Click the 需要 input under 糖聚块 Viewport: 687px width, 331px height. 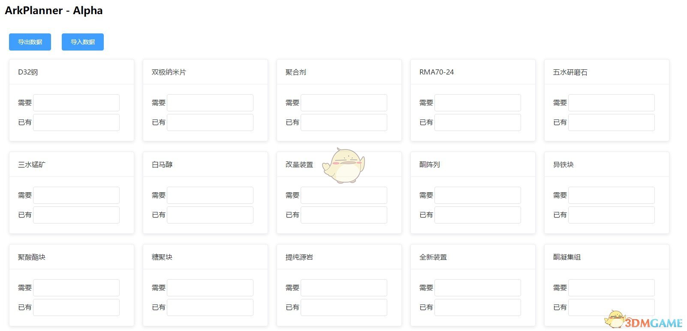[x=210, y=288]
